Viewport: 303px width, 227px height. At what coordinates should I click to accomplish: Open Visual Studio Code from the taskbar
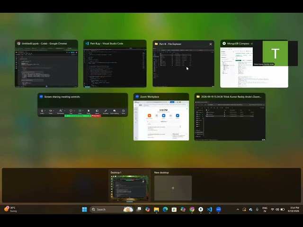210,210
